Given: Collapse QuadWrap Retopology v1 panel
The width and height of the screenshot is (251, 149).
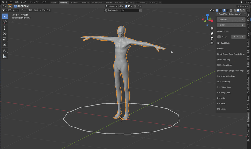Looking at the screenshot, I should pos(217,14).
